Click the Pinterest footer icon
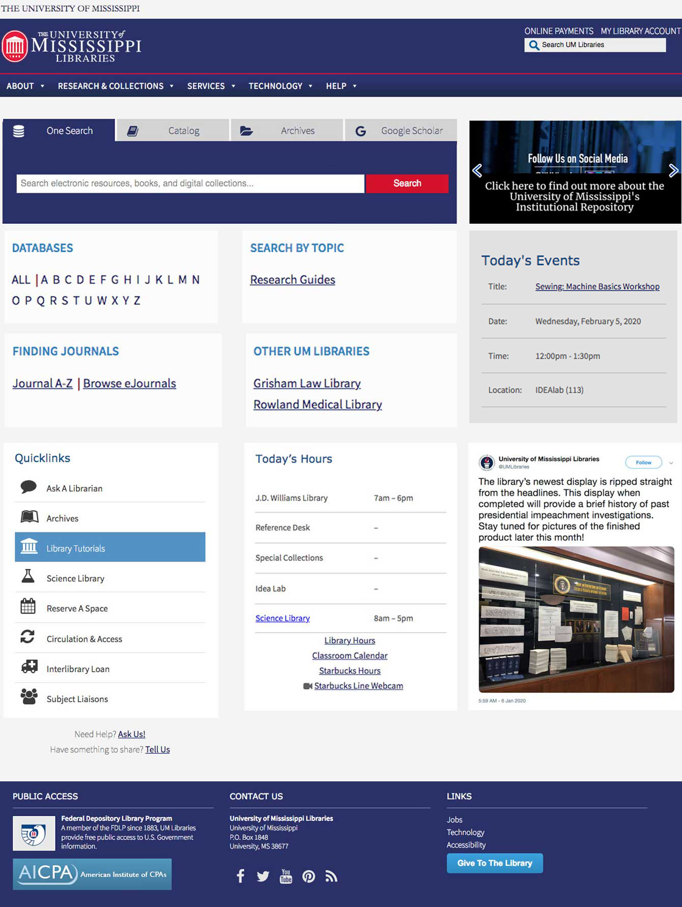Viewport: 682px width, 907px height. 308,876
